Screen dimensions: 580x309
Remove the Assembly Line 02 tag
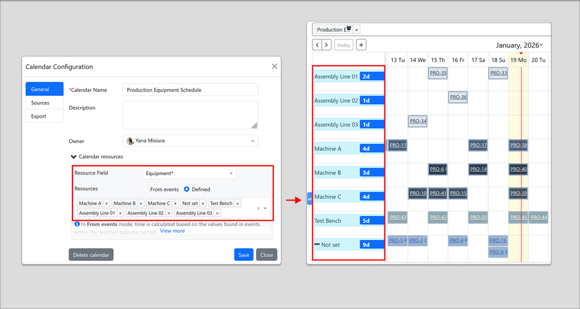[169, 213]
